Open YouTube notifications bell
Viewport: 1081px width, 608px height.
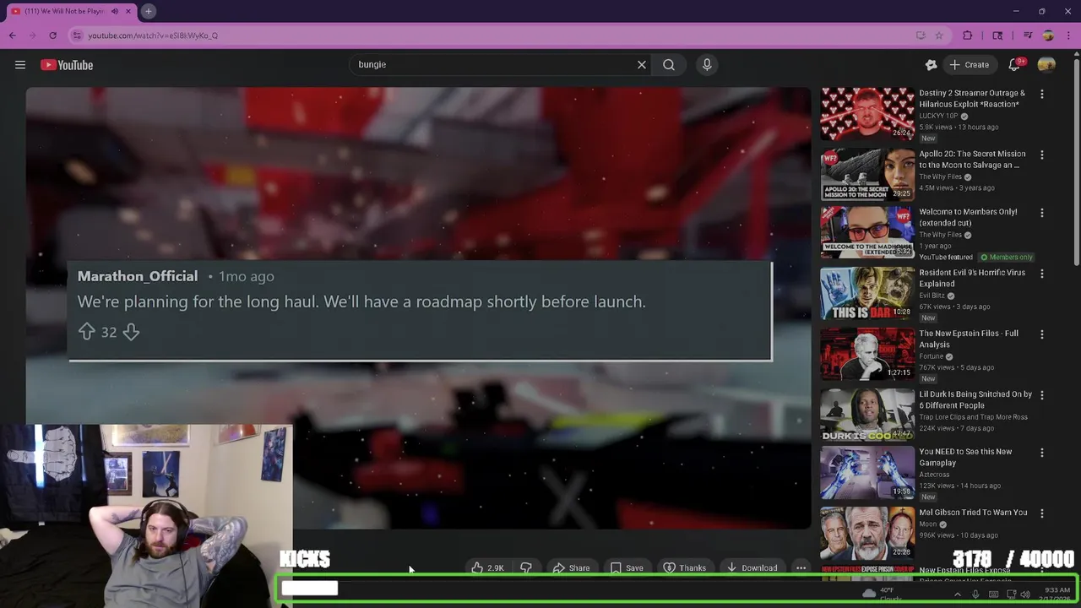pyautogui.click(x=1014, y=65)
